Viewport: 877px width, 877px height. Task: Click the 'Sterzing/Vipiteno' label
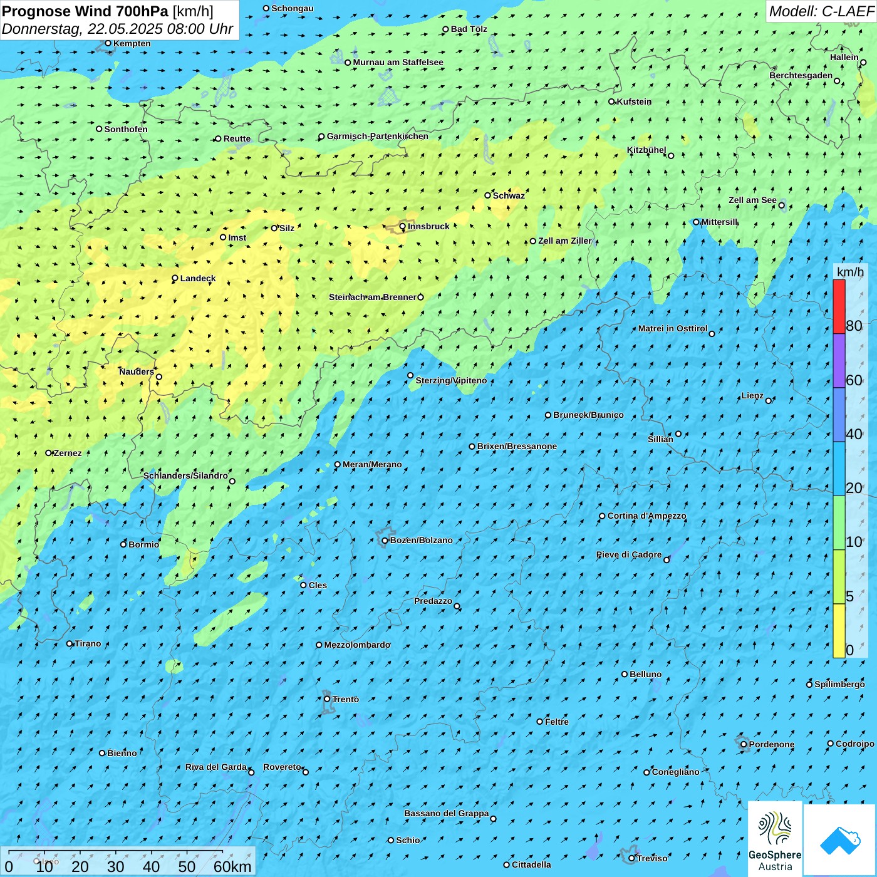(x=451, y=380)
